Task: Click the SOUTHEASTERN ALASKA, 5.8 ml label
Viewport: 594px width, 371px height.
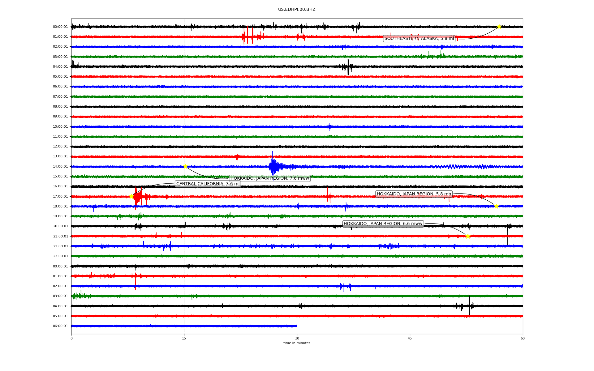Action: [419, 39]
